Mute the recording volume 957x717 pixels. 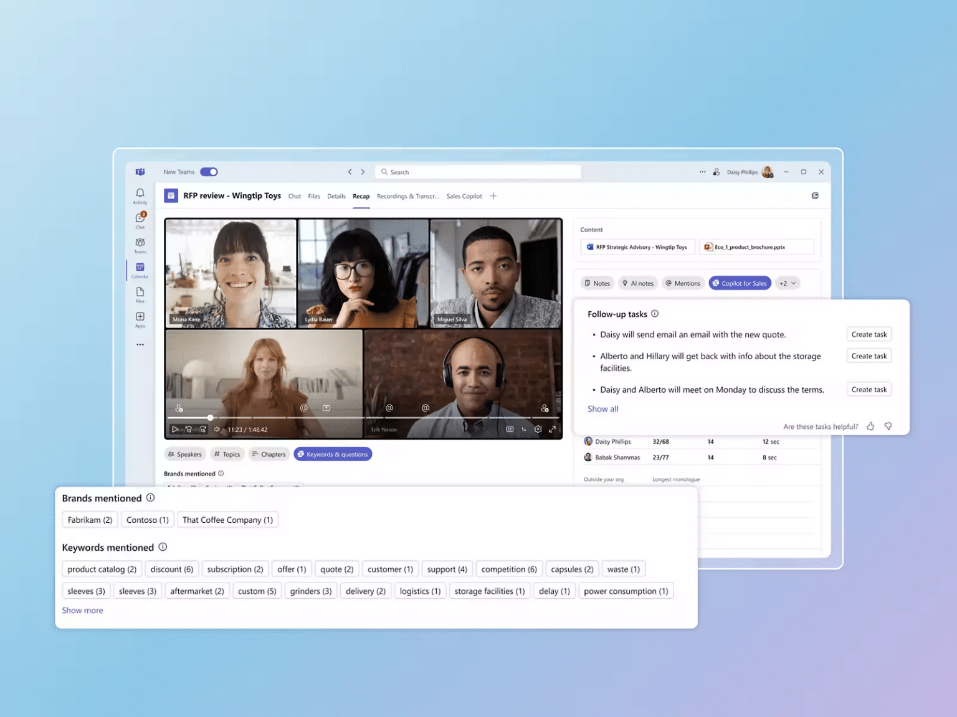216,429
